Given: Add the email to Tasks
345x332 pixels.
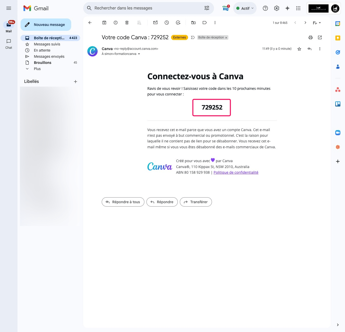Looking at the screenshot, I should pyautogui.click(x=178, y=23).
